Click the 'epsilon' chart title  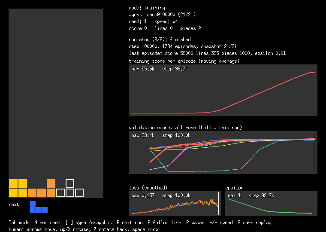(x=234, y=188)
